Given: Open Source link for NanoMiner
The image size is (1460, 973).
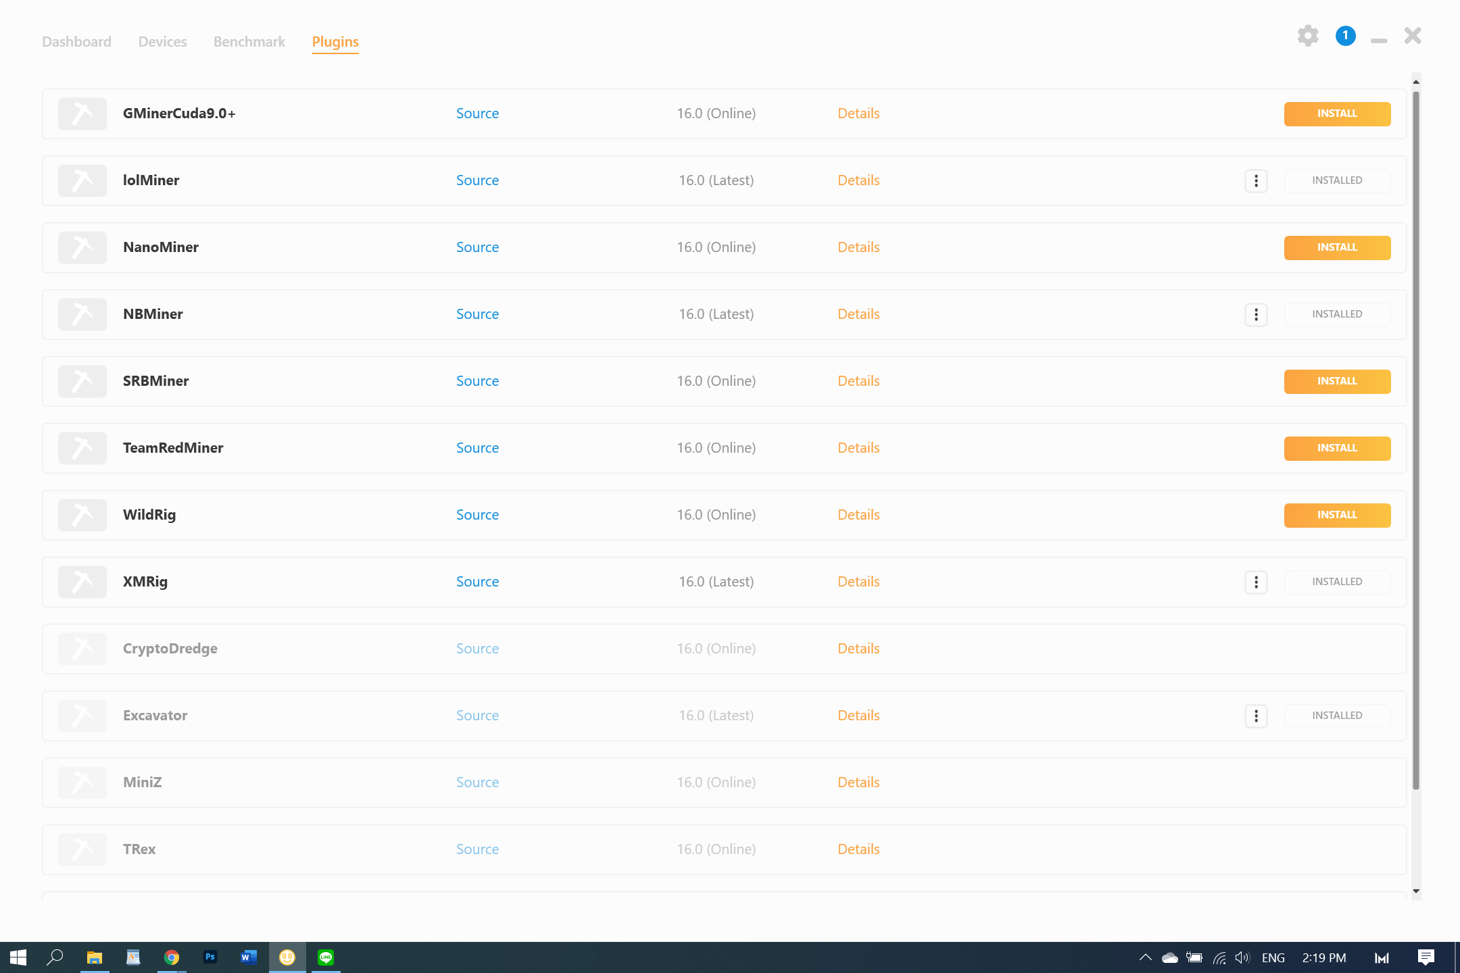Looking at the screenshot, I should [x=477, y=247].
